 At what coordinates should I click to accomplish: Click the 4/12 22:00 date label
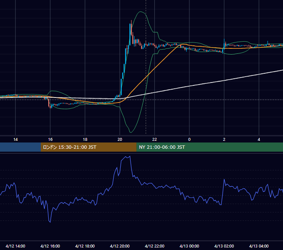(154, 246)
